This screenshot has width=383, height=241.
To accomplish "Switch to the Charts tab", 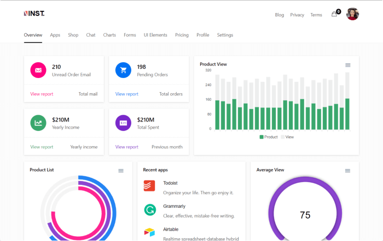I will tap(109, 35).
